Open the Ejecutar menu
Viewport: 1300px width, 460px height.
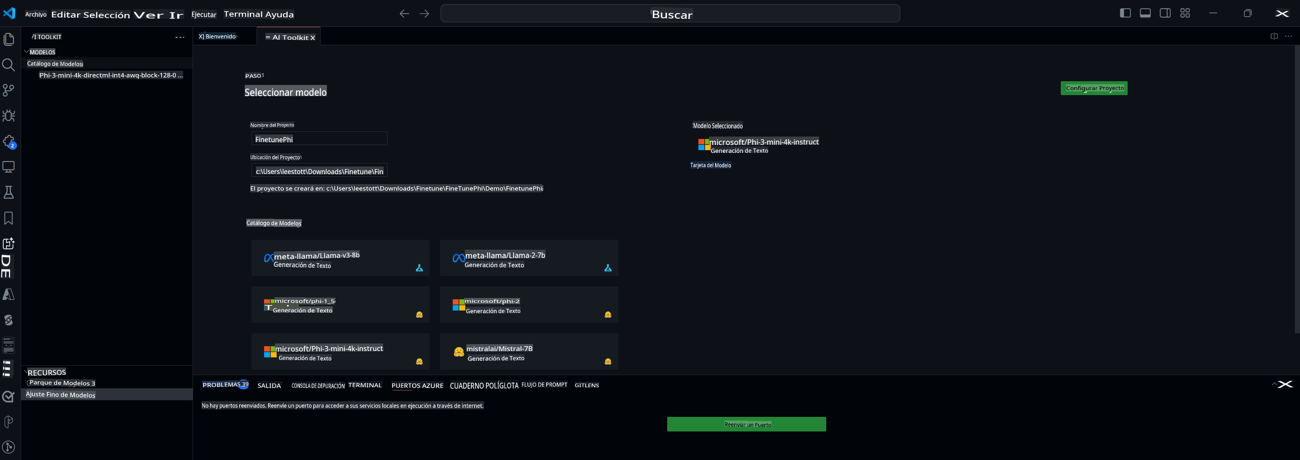(x=204, y=14)
